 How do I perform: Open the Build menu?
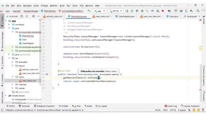62,6
